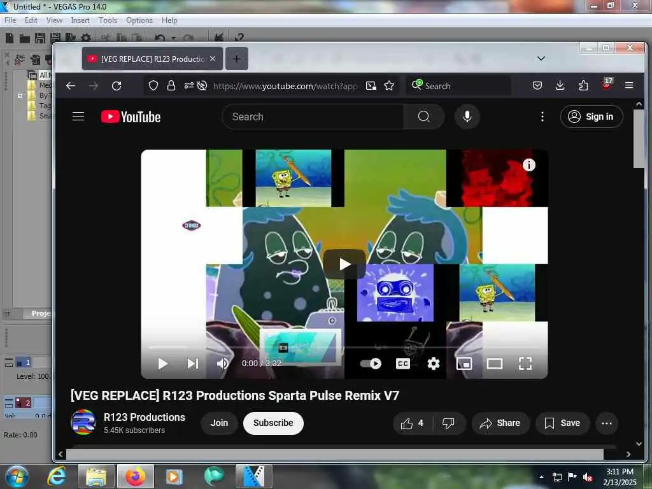The width and height of the screenshot is (652, 489).
Task: Mute the video with the speaker icon
Action: pos(222,364)
